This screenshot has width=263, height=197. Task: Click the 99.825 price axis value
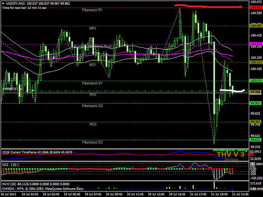(256, 114)
